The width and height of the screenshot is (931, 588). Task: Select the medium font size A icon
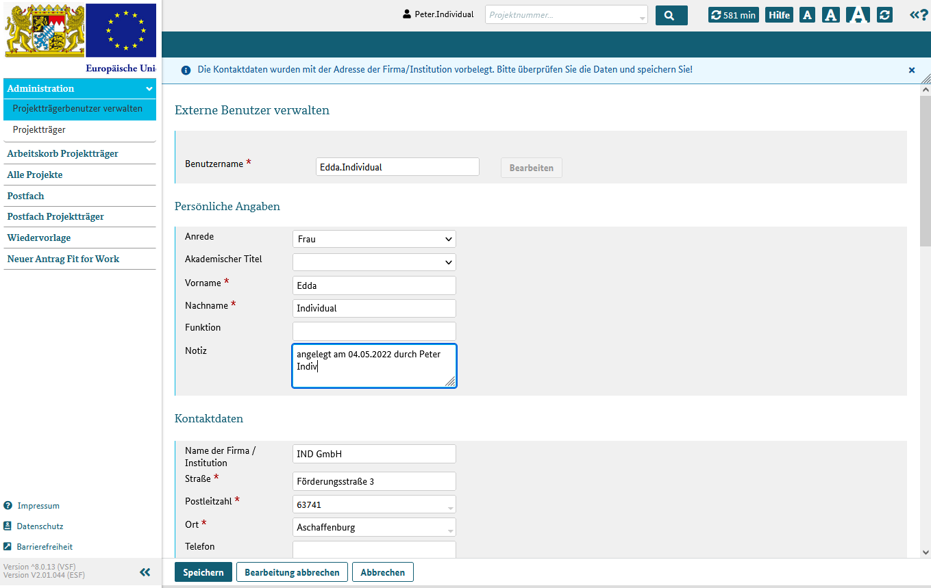(830, 15)
